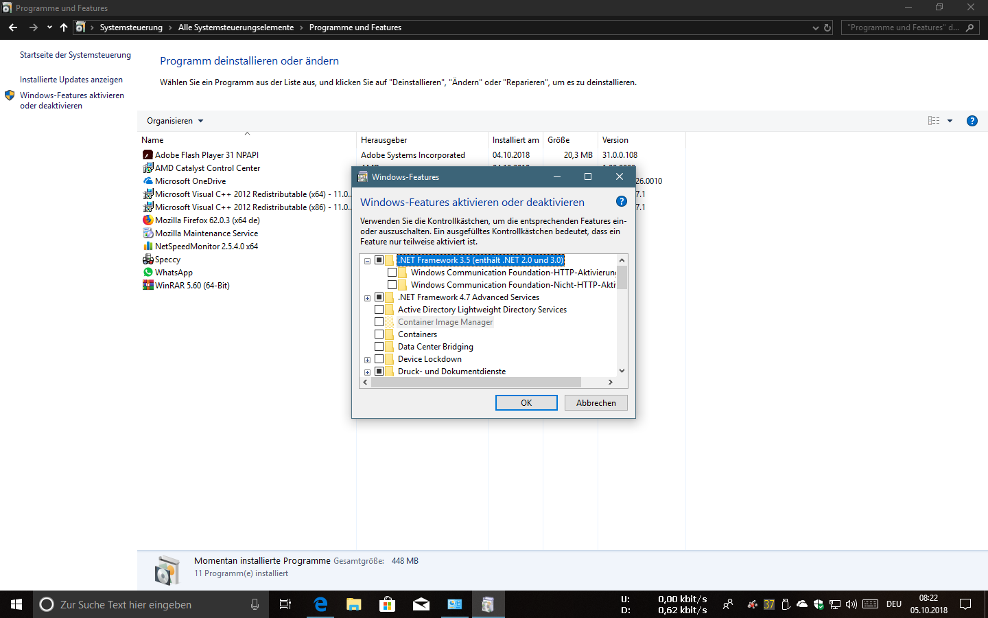This screenshot has height=618, width=988.
Task: Go back using the back arrow
Action: pyautogui.click(x=13, y=27)
